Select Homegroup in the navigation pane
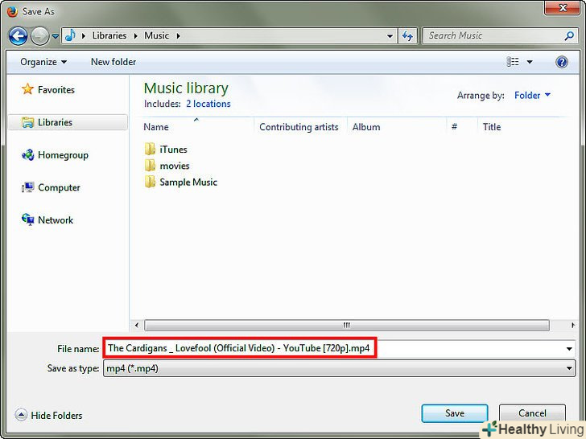The image size is (586, 439). coord(63,155)
